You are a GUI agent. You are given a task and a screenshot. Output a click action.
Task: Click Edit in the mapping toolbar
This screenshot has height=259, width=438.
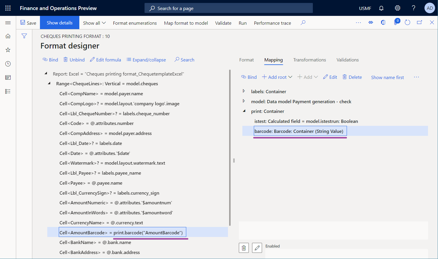330,77
